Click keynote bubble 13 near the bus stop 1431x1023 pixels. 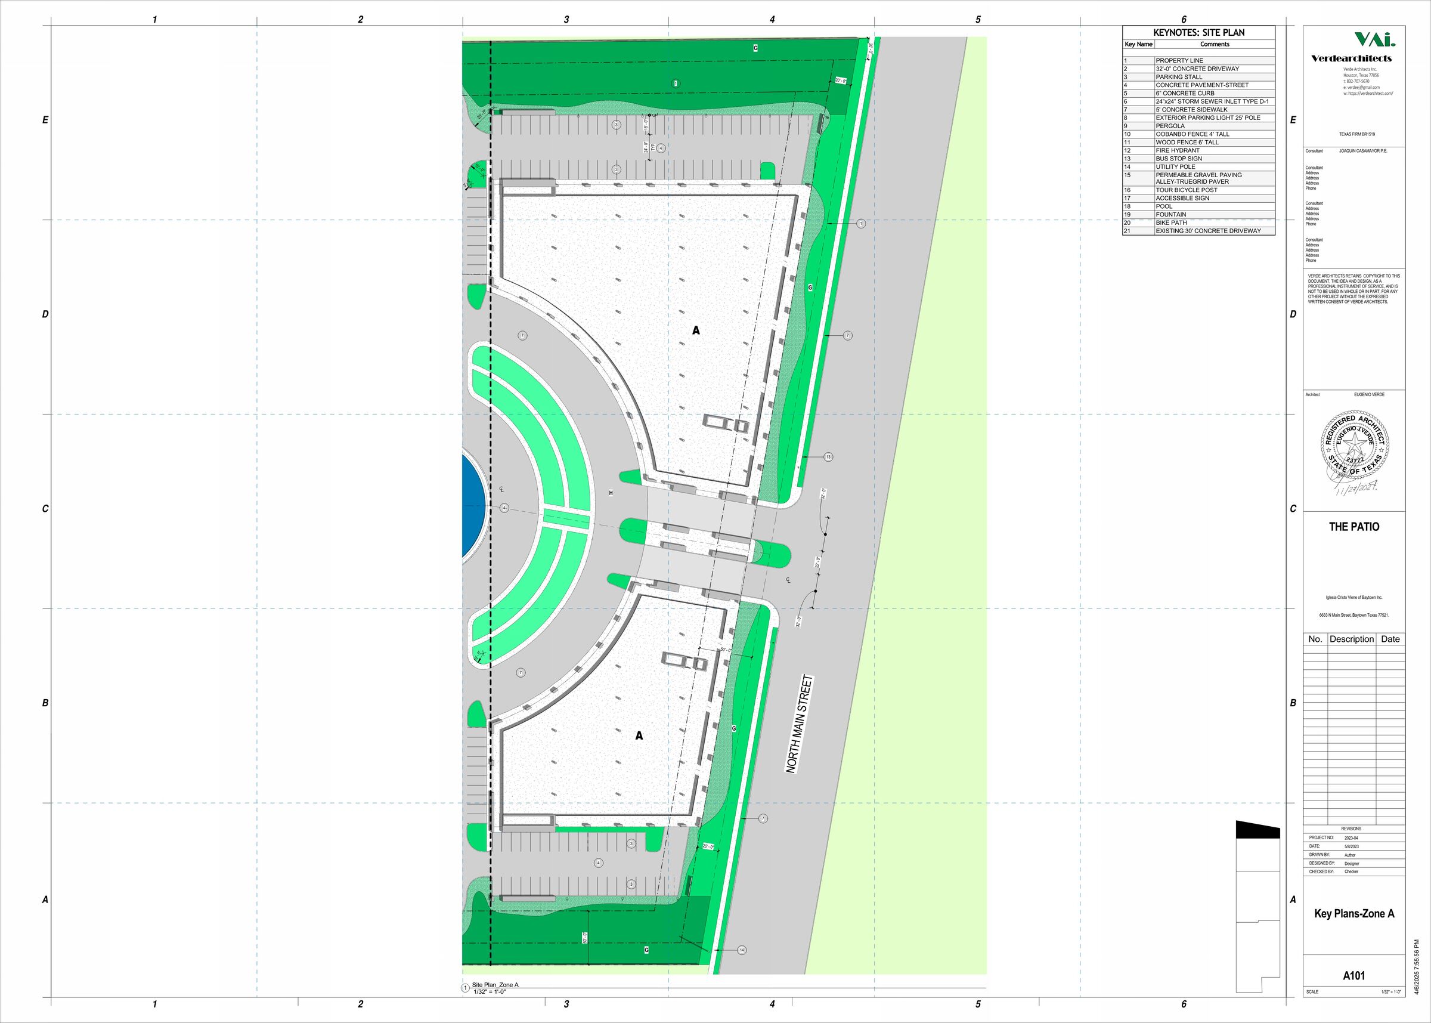click(828, 457)
